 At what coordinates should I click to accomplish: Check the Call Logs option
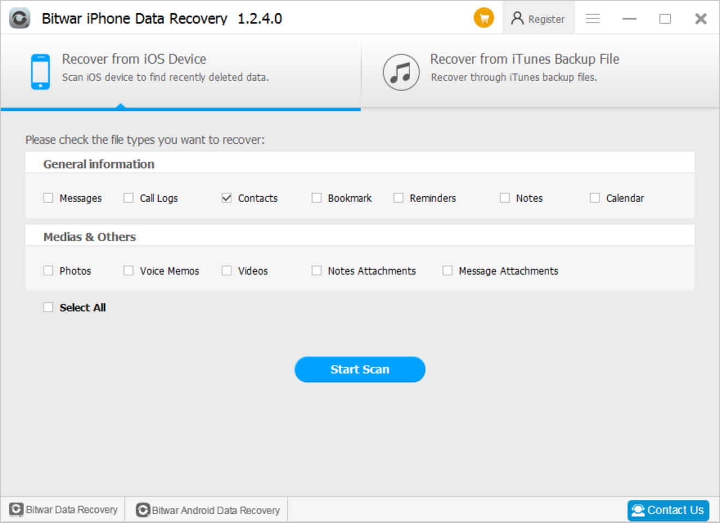point(129,198)
